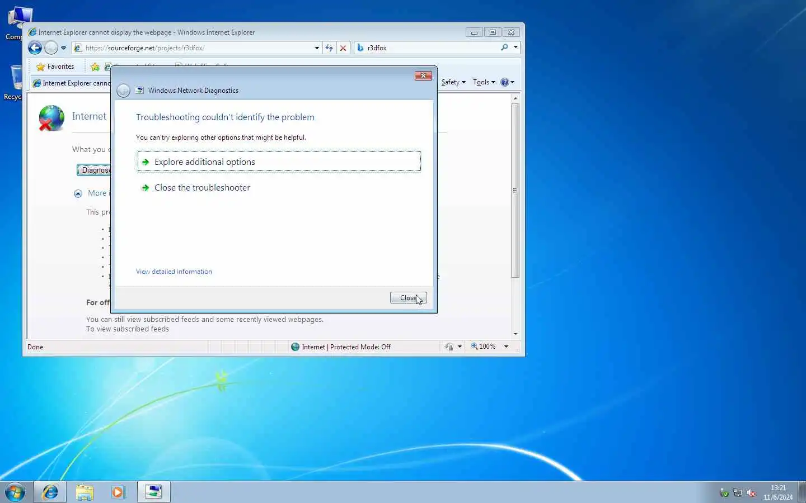
Task: Click the Stop loading red X icon
Action: pyautogui.click(x=343, y=48)
